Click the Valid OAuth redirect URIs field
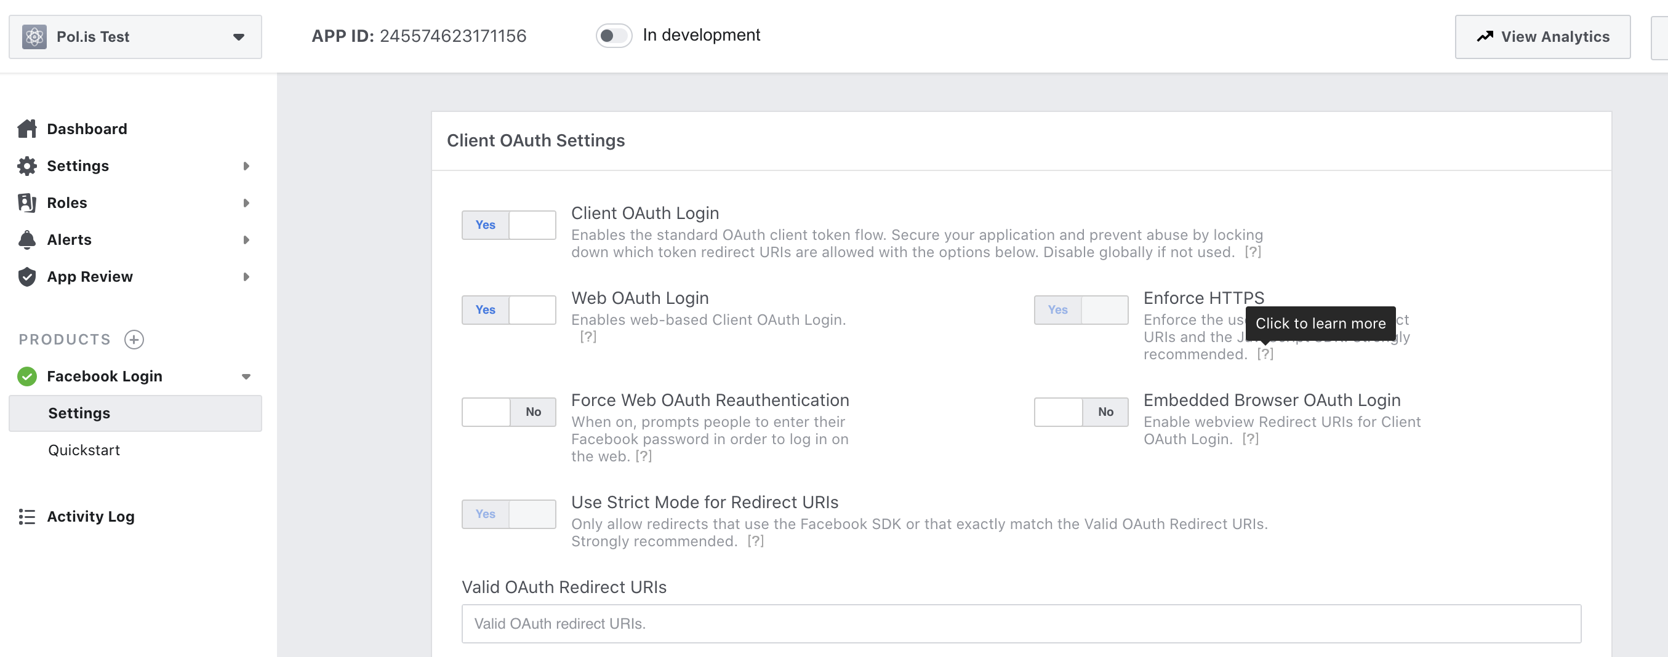 coord(1021,623)
